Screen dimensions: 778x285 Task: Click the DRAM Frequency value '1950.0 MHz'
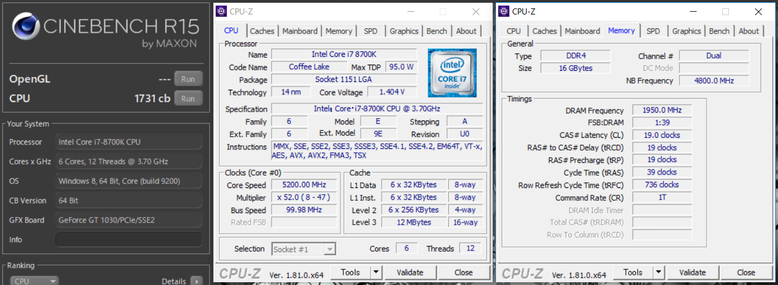pyautogui.click(x=662, y=110)
